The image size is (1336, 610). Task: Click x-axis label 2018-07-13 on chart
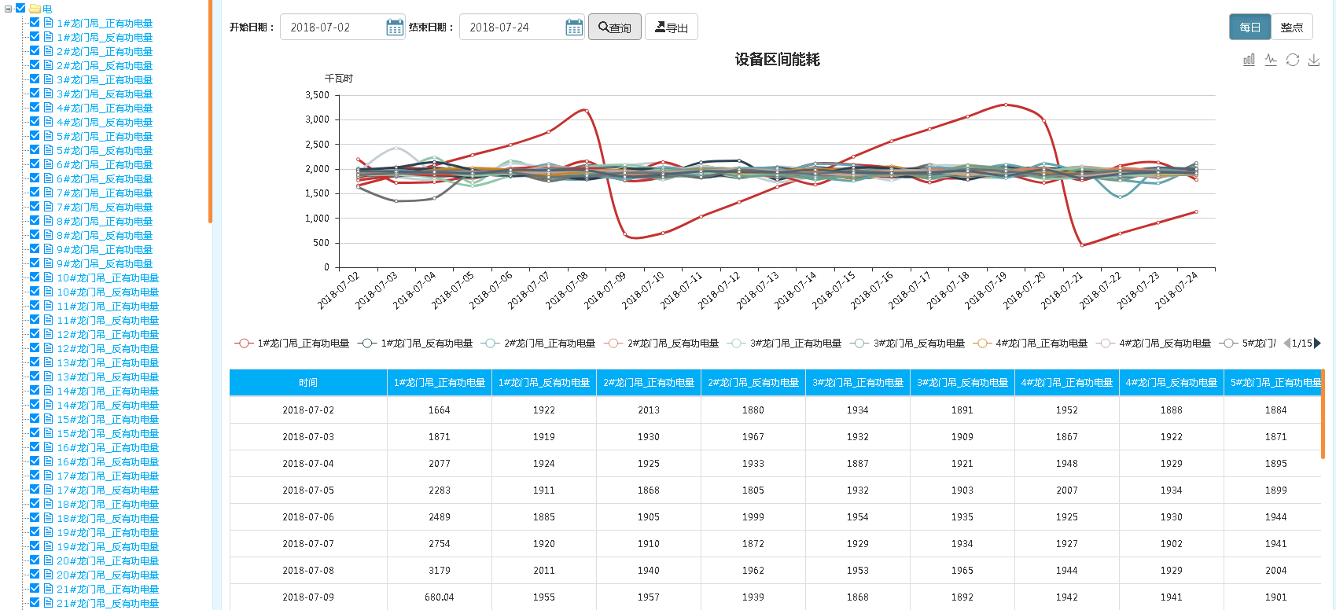pyautogui.click(x=758, y=290)
